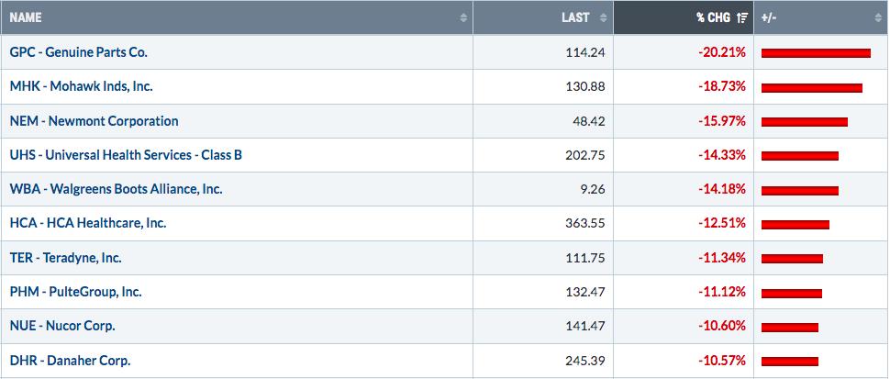Screen dimensions: 890x379
Task: Open the PHM - PulteGroup, Inc. link
Action: (75, 292)
